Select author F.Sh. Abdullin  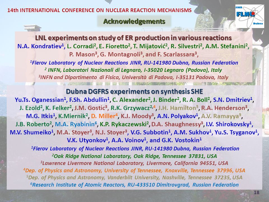89,100
